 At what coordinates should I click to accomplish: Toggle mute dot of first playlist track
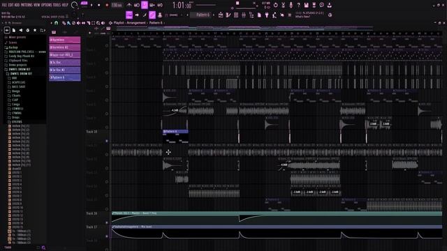[107, 45]
